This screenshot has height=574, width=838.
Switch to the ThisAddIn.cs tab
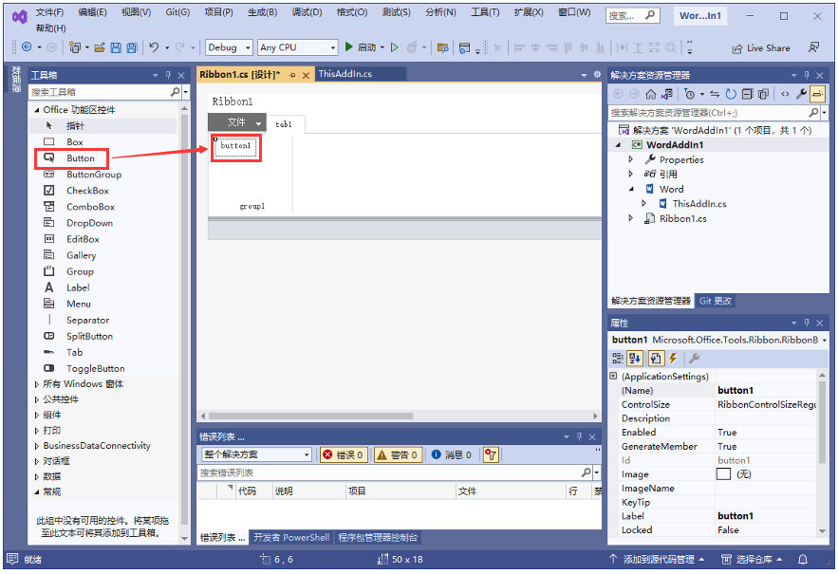[345, 74]
